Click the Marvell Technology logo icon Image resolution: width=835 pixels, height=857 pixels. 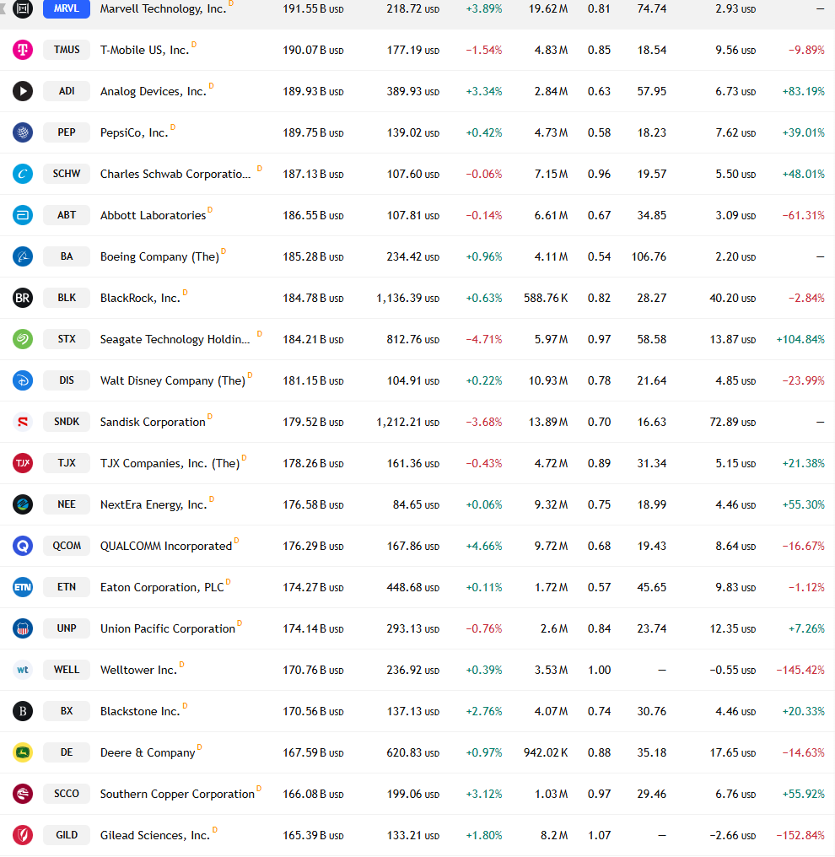23,8
